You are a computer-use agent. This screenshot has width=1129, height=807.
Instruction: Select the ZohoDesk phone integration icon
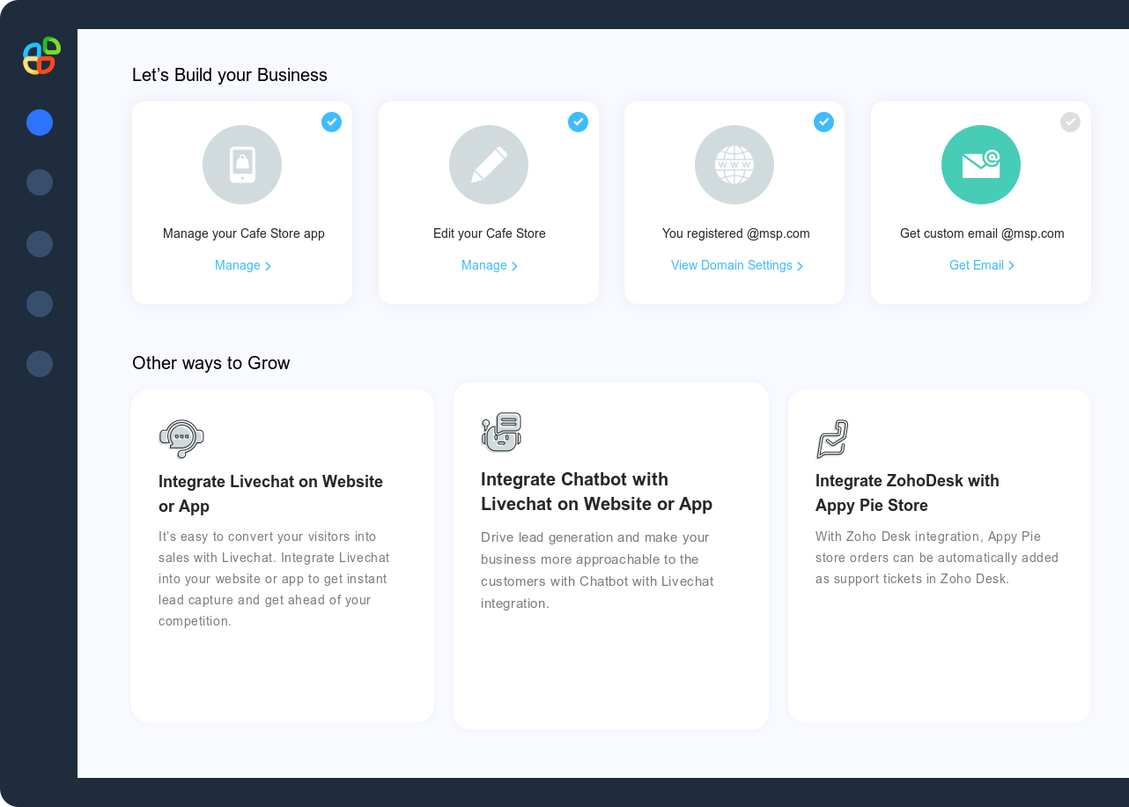832,438
